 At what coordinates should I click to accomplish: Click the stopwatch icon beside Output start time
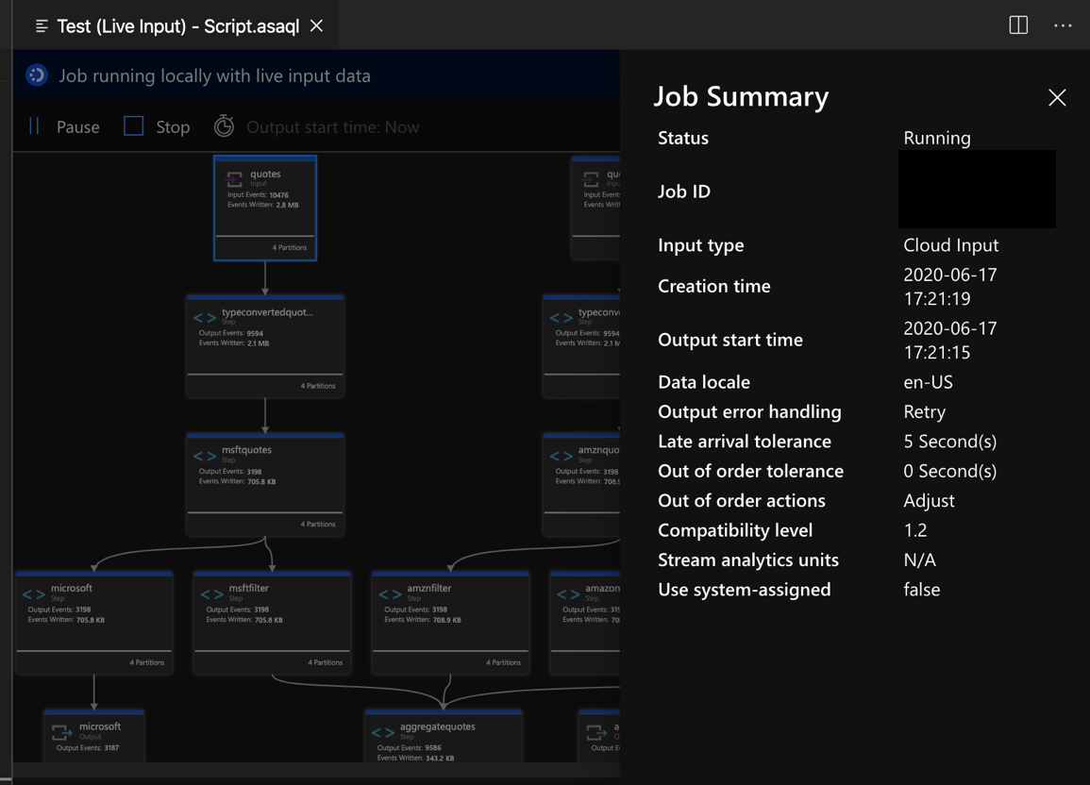(224, 125)
